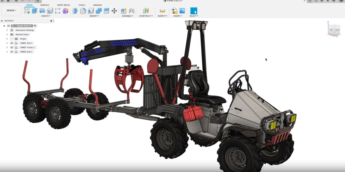Select the Vimek 630 v1 root item

(24, 26)
